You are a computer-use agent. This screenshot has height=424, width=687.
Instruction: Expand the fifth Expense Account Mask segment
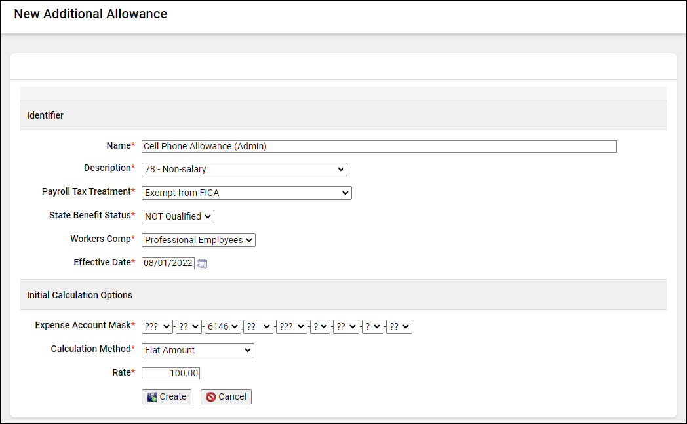click(292, 326)
